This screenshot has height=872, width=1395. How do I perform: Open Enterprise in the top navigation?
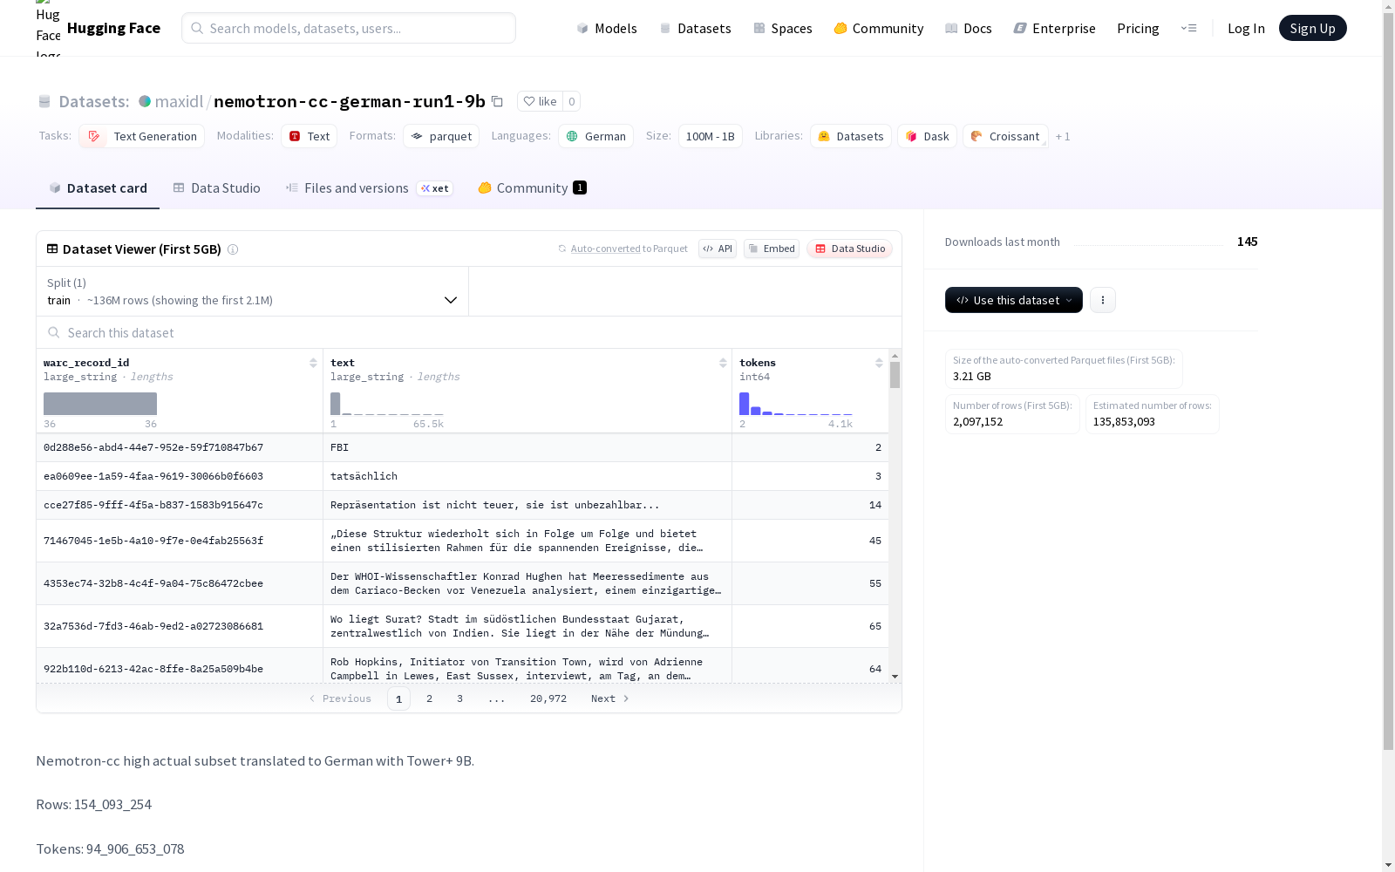point(1054,28)
